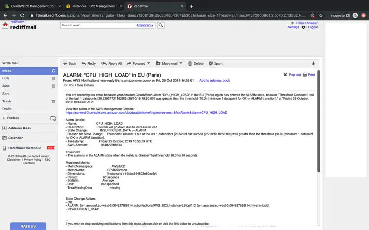Click the Pop-out window icon
The image size is (369, 230).
(285, 75)
